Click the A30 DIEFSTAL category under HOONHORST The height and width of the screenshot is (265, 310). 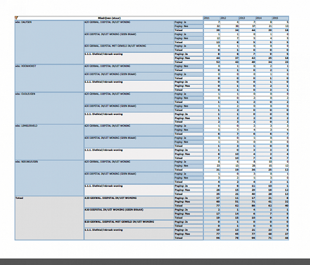click(110, 74)
